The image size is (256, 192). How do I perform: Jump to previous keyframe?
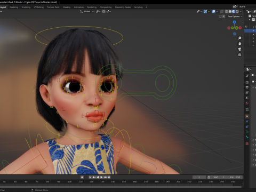94,177
